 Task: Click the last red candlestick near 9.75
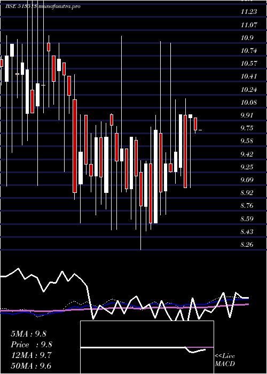(195, 124)
